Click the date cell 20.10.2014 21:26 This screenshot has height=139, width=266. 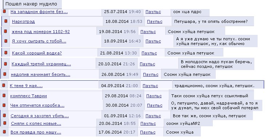point(116,64)
